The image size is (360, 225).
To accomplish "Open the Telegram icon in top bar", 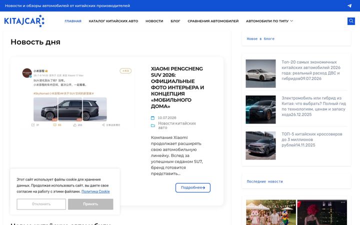I will [x=349, y=5].
